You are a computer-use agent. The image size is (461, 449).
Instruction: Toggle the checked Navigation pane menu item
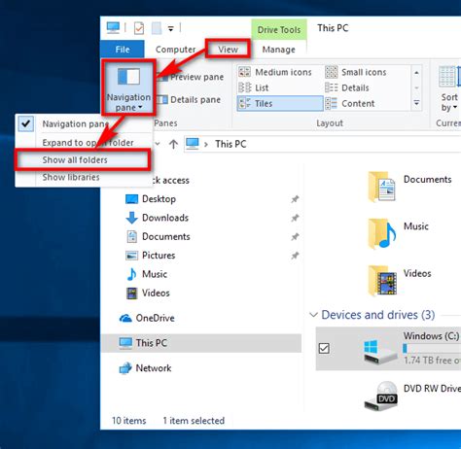tap(85, 123)
